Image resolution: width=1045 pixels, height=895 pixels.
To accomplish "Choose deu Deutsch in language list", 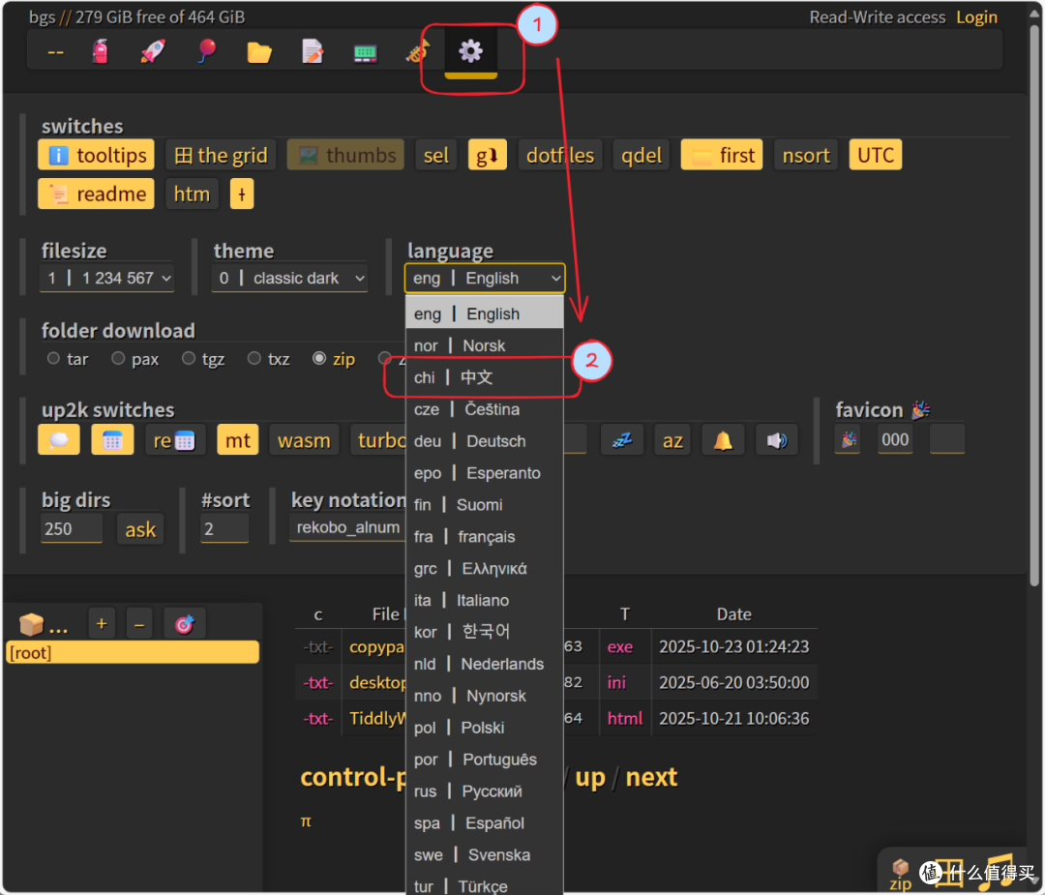I will [485, 441].
